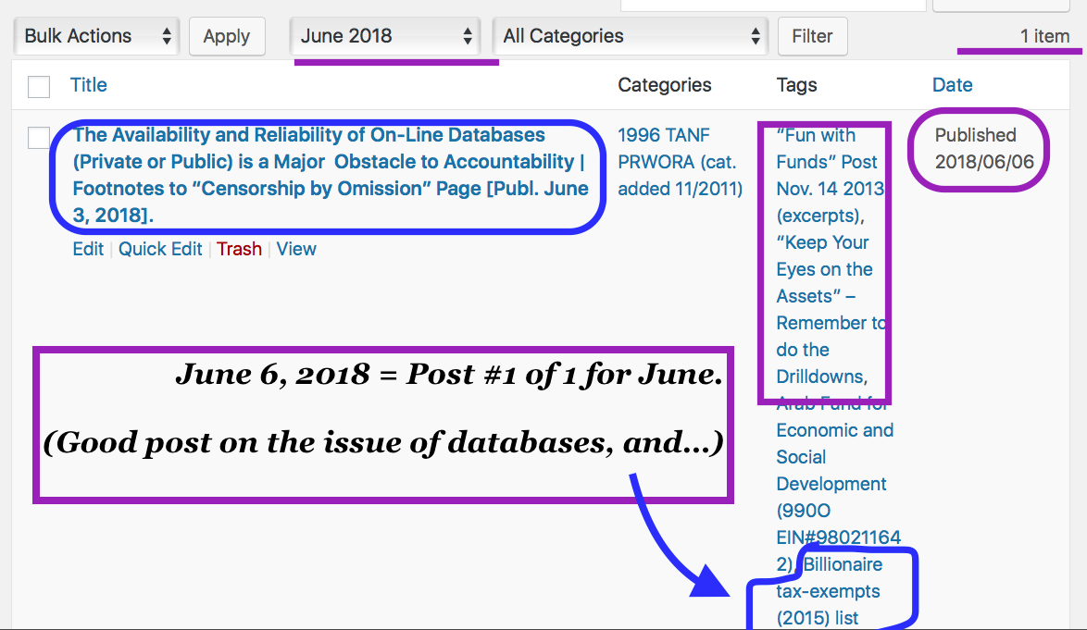Expand the June 2018 date filter

(386, 36)
